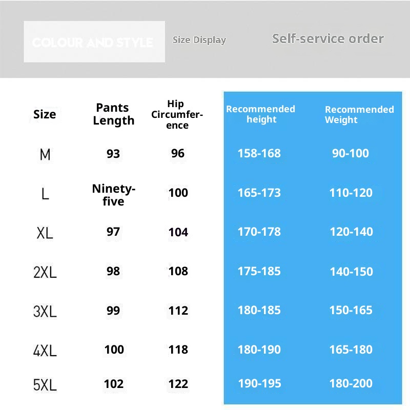Select the Ninety-five pants length cell

113,195
